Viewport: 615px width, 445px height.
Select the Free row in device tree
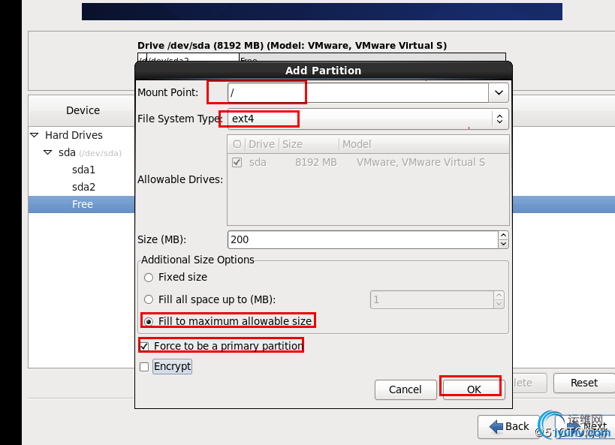[x=82, y=204]
